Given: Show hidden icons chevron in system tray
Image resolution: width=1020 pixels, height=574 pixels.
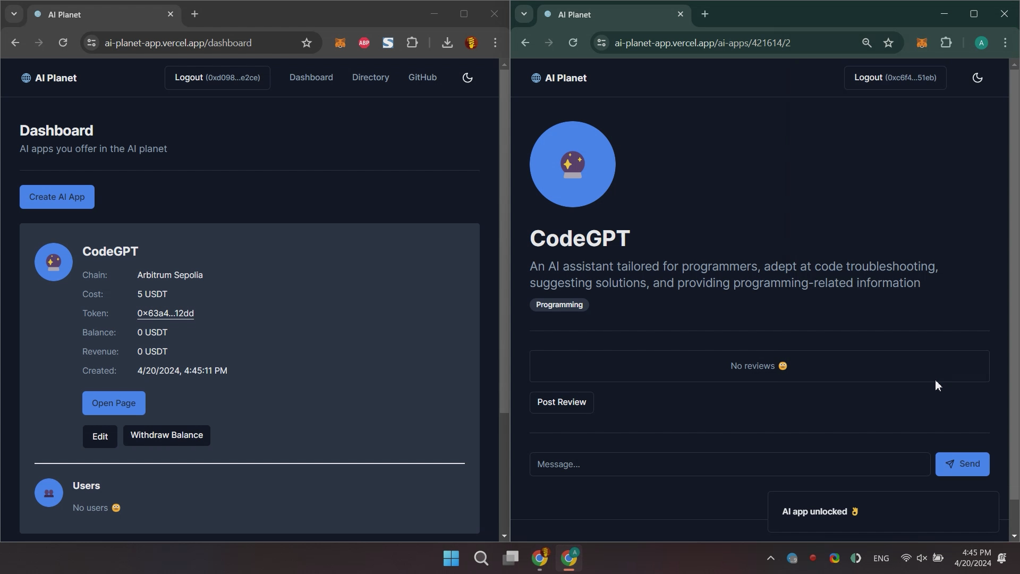Looking at the screenshot, I should pyautogui.click(x=770, y=558).
